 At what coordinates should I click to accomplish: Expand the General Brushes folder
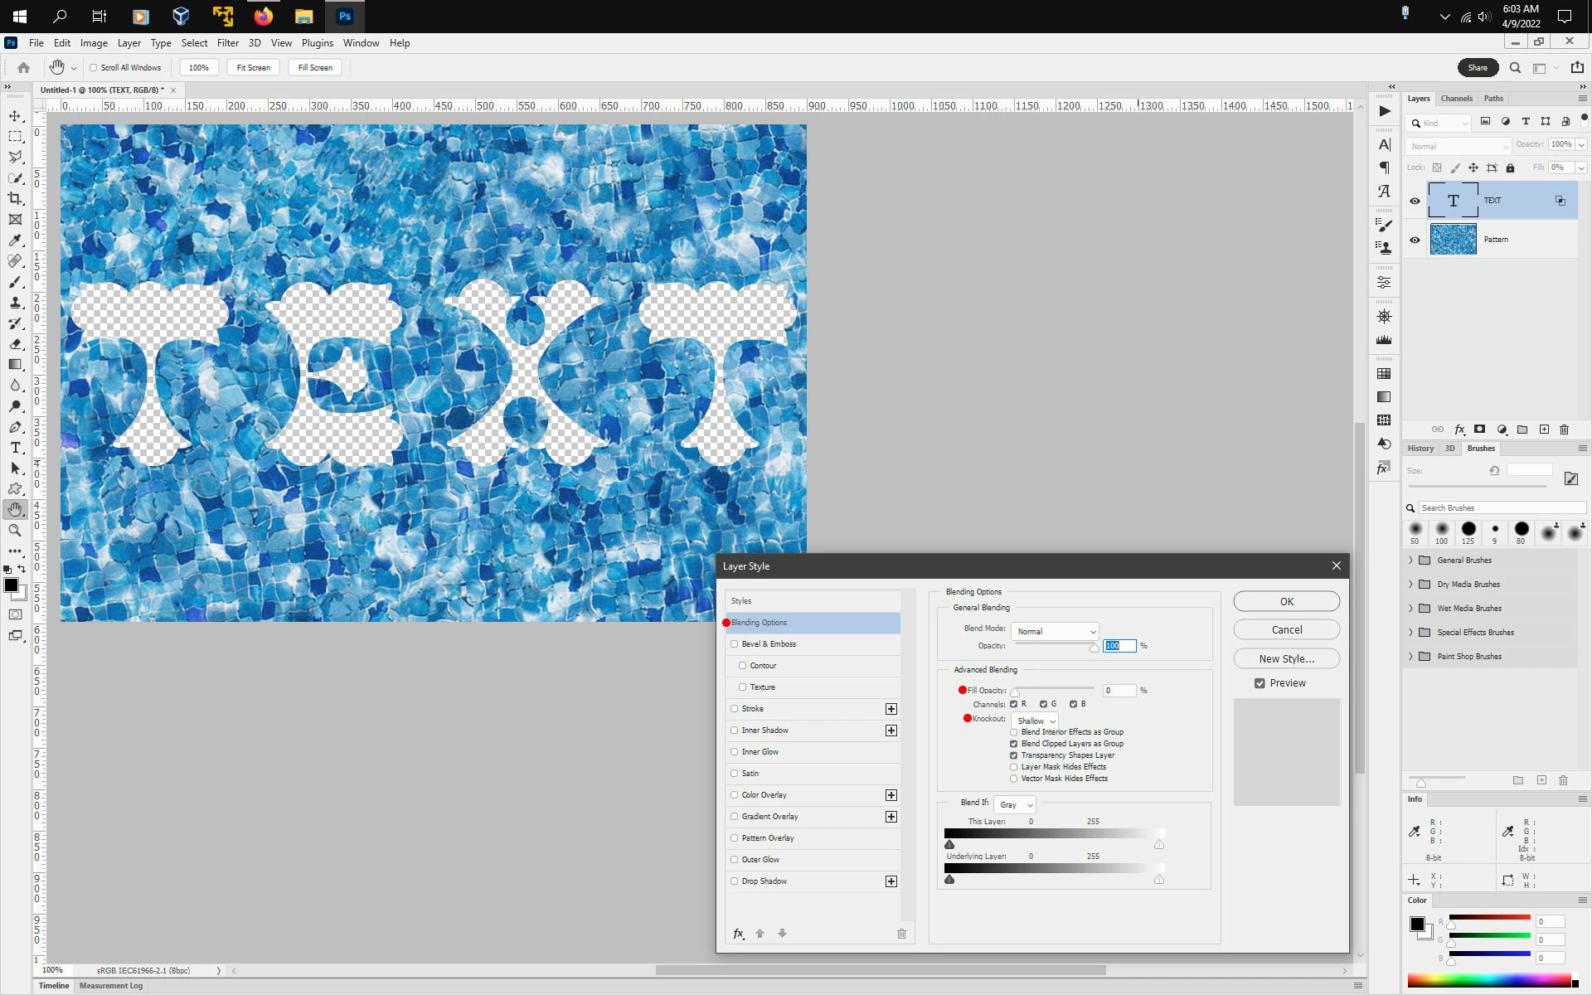[1410, 561]
